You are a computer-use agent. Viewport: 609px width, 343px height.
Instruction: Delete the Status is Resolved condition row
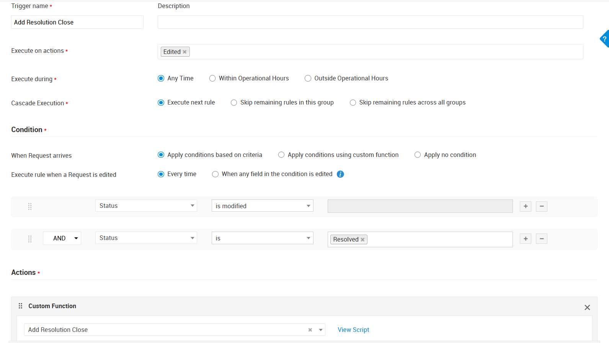[541, 239]
